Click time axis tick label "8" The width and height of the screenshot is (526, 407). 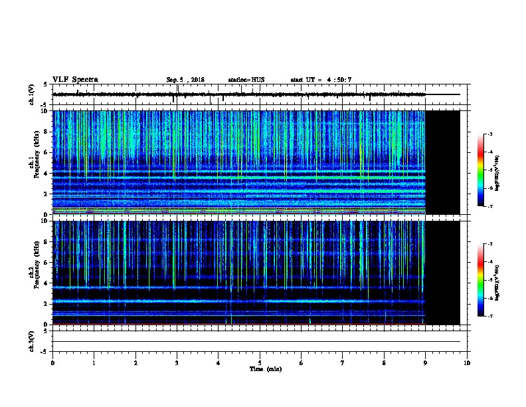[x=384, y=362]
